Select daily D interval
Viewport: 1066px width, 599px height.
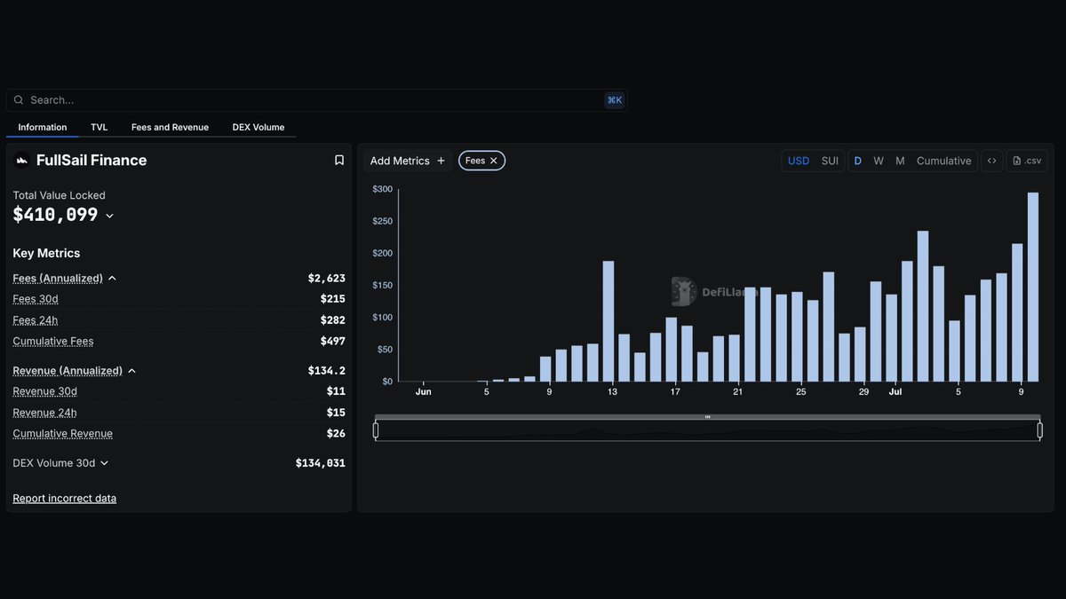click(857, 161)
